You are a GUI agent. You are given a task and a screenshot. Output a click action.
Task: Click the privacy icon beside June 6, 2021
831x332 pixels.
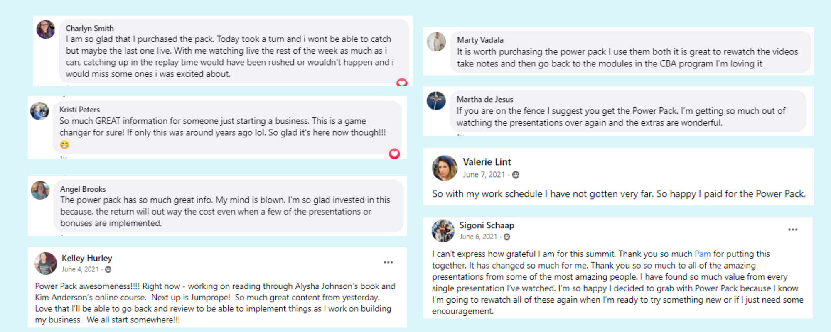point(507,237)
